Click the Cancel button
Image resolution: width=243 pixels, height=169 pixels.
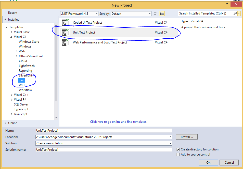pyautogui.click(x=229, y=162)
